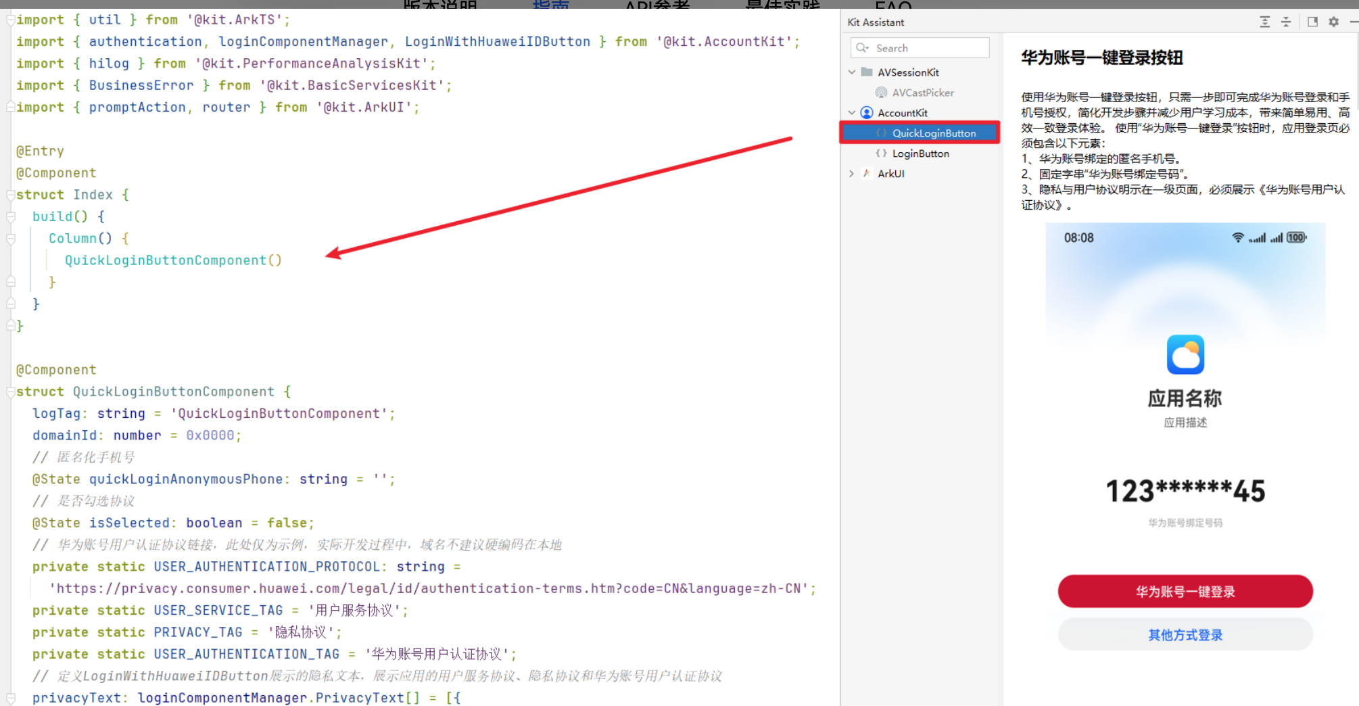Click 应用名称 title in preview
This screenshot has height=706, width=1359.
click(1185, 398)
